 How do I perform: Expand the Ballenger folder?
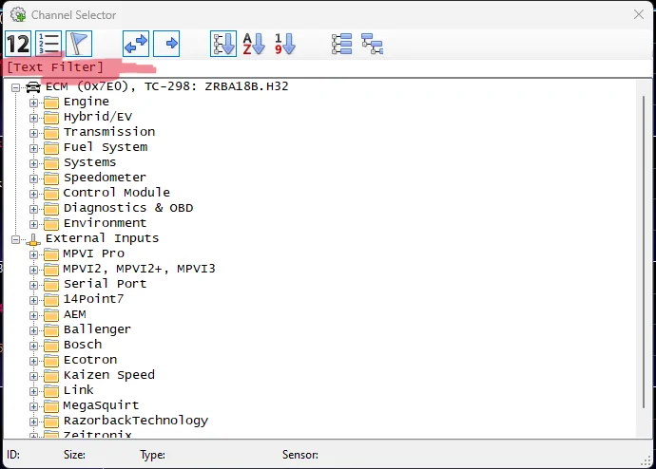(33, 330)
